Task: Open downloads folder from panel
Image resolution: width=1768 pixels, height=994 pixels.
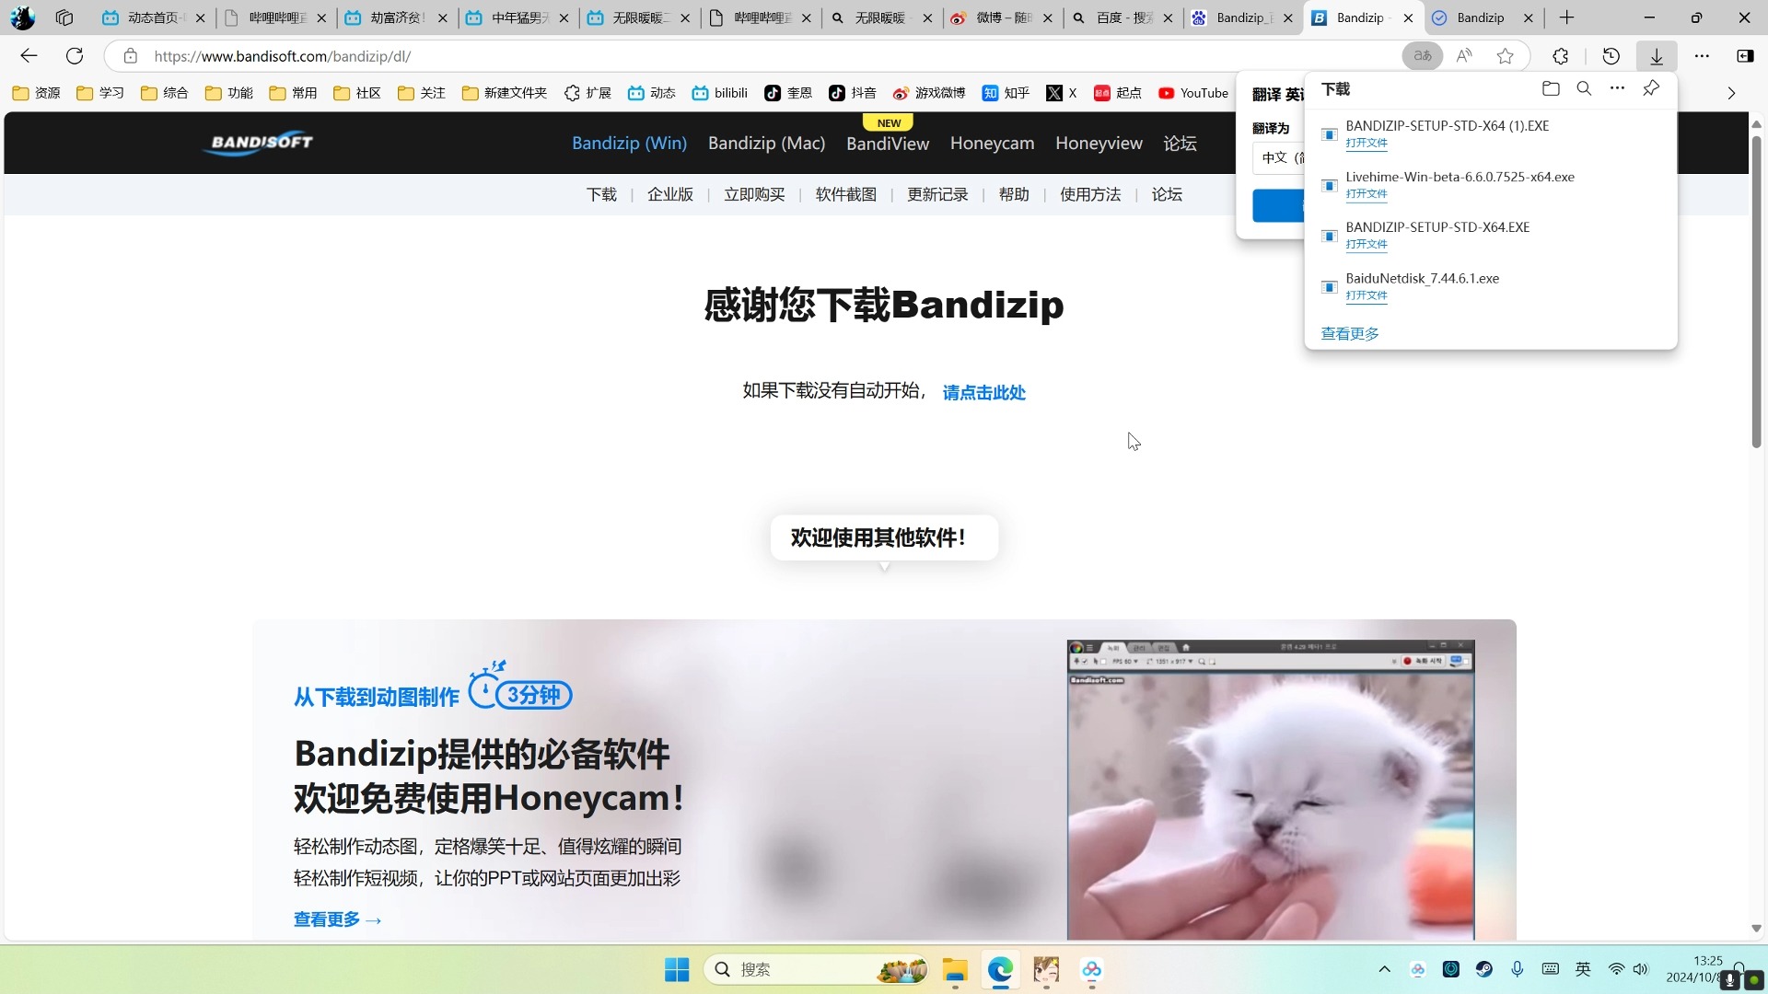Action: (1551, 88)
